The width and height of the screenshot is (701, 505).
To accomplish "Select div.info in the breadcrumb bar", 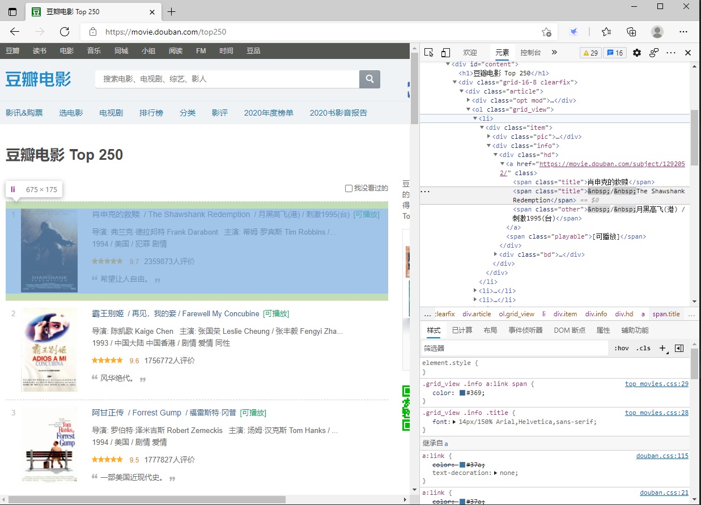I will (596, 314).
